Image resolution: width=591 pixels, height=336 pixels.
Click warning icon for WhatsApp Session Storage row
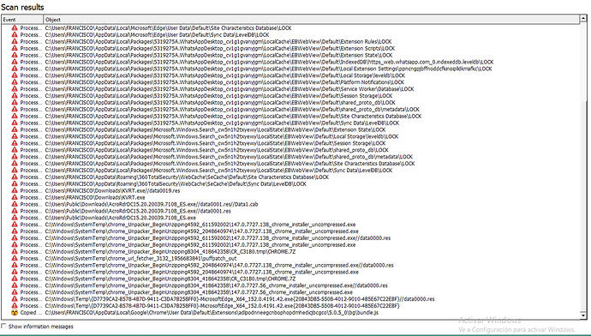[x=15, y=96]
